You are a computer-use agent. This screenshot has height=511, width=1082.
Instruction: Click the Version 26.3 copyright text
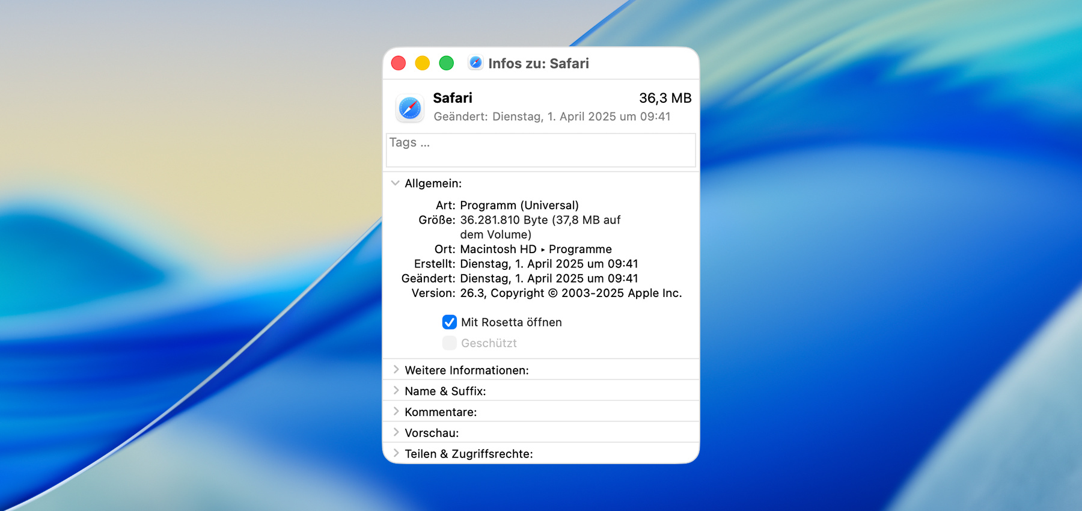click(x=571, y=293)
